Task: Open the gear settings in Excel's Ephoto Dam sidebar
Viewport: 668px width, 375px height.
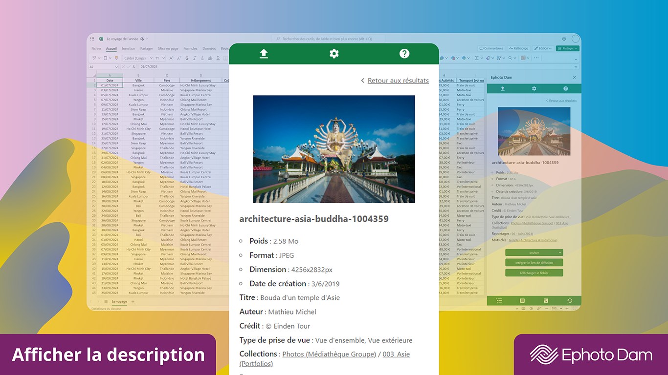Action: (x=534, y=88)
